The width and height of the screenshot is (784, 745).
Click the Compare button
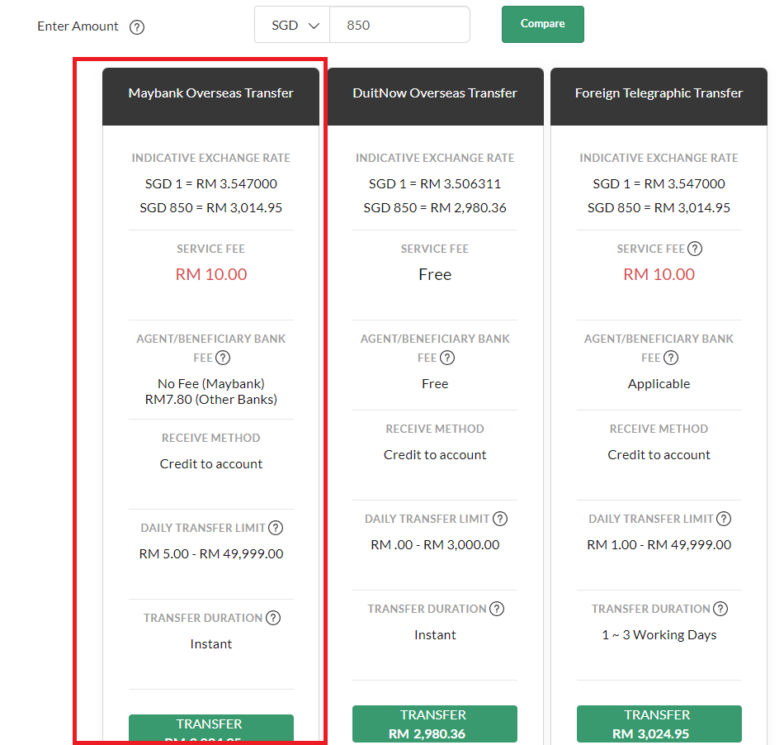coord(542,24)
